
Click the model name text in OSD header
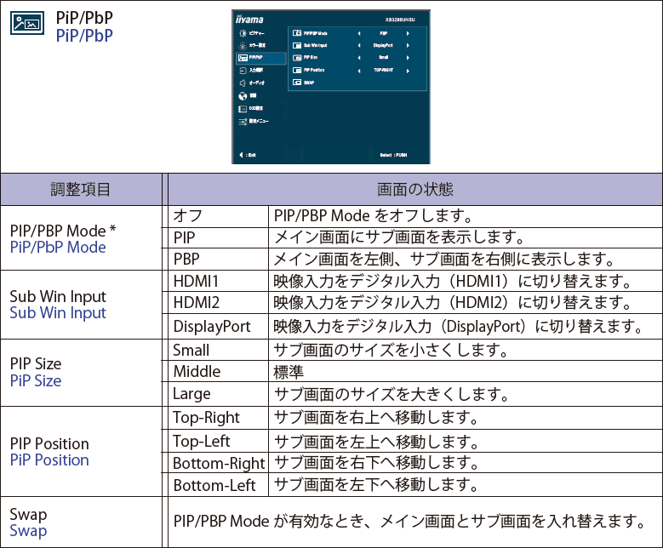point(400,20)
